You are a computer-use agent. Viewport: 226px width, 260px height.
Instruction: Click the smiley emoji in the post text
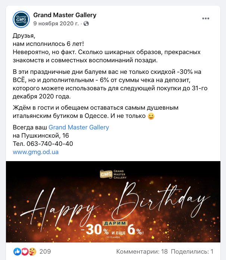(151, 116)
